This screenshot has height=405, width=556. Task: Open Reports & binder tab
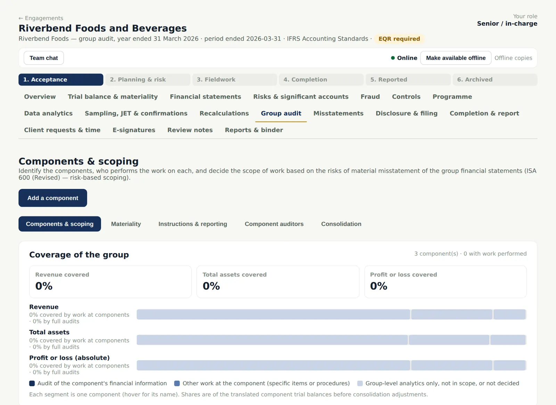[x=254, y=130]
